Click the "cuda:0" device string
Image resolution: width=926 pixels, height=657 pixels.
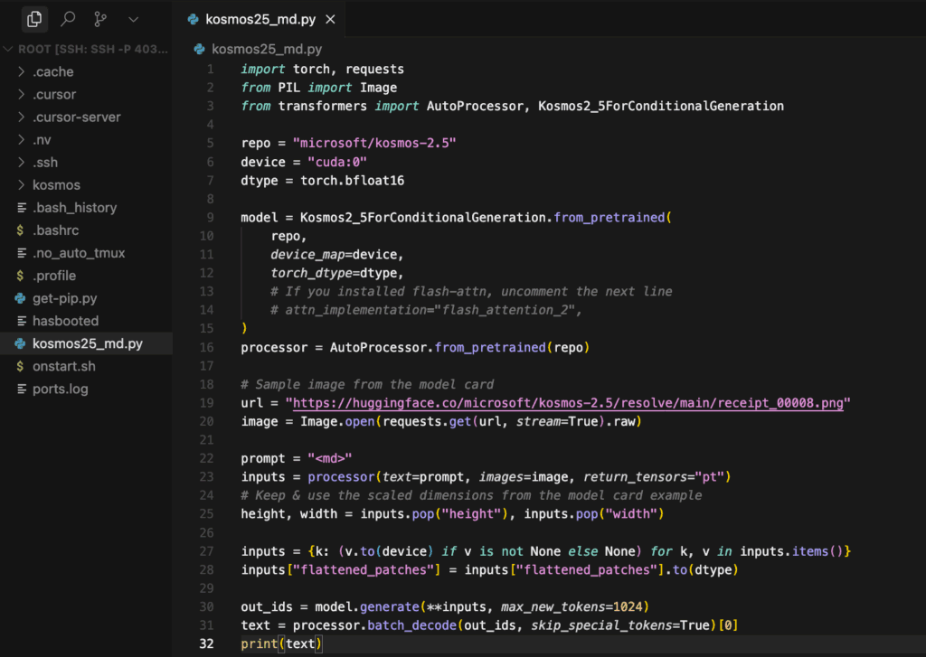coord(337,162)
